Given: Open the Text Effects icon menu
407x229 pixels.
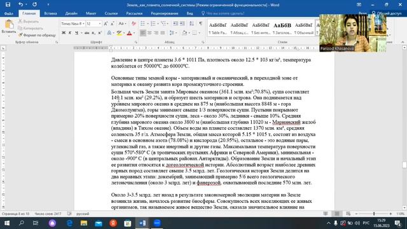Looking at the screenshot, I should (109, 33).
